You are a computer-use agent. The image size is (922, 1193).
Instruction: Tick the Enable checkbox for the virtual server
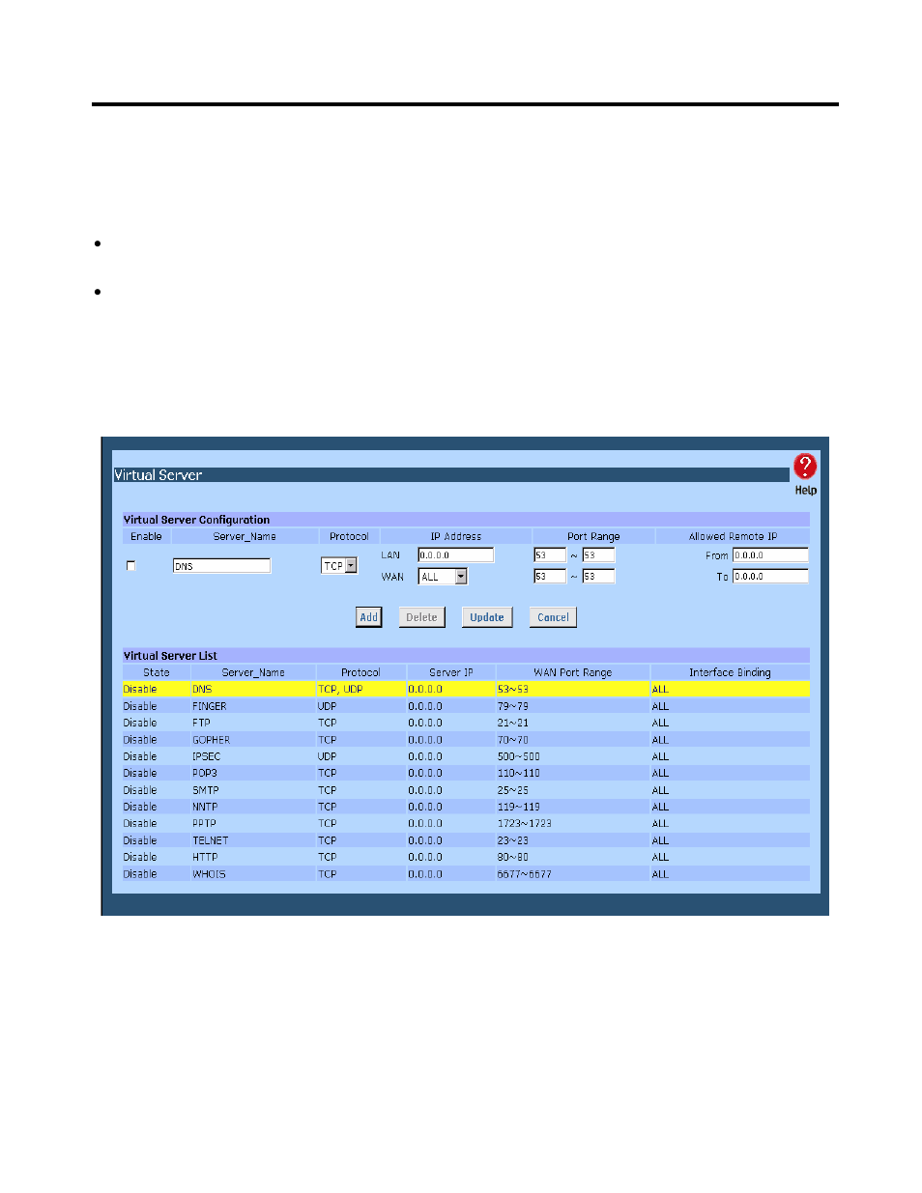[x=131, y=566]
